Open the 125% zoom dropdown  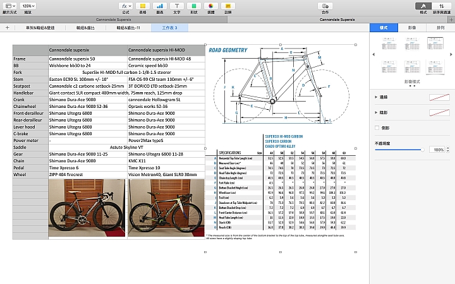point(28,6)
